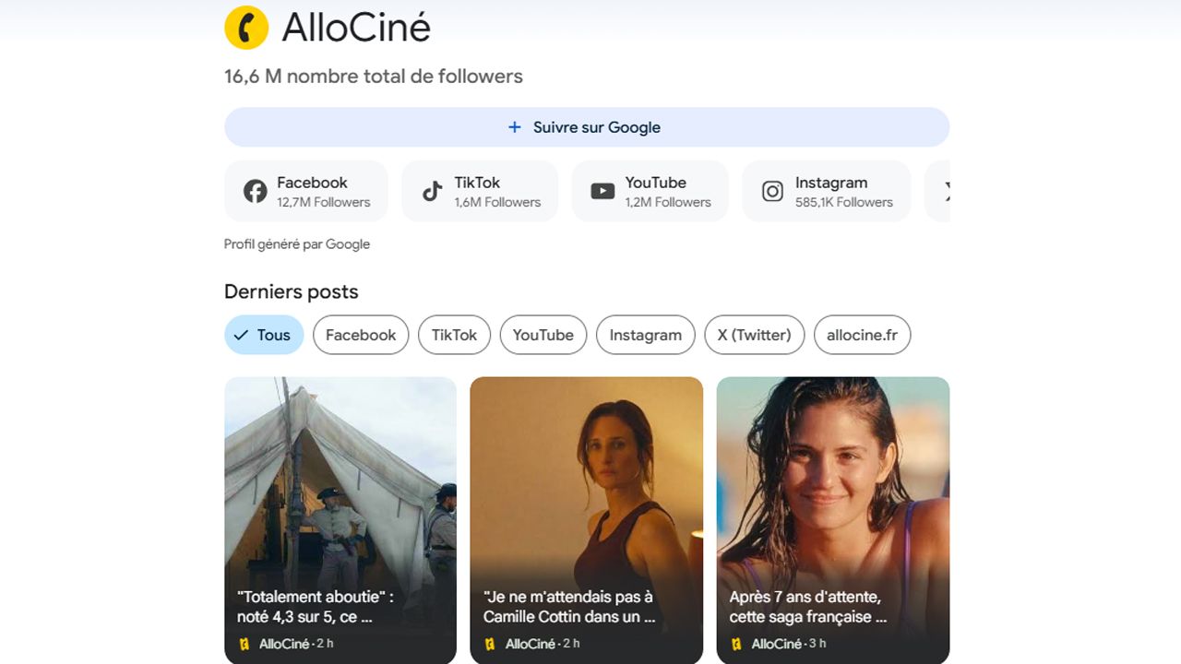1181x664 pixels.
Task: Open the allocine.fr filter chip
Action: point(862,335)
